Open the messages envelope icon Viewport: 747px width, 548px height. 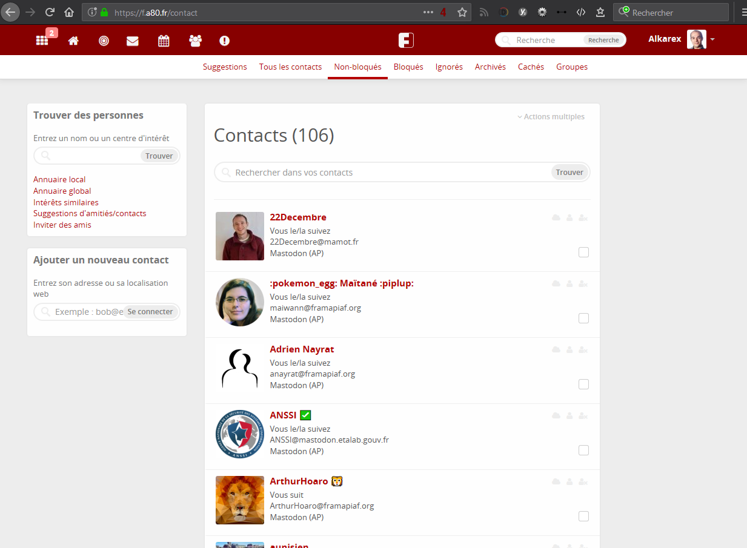click(x=132, y=40)
